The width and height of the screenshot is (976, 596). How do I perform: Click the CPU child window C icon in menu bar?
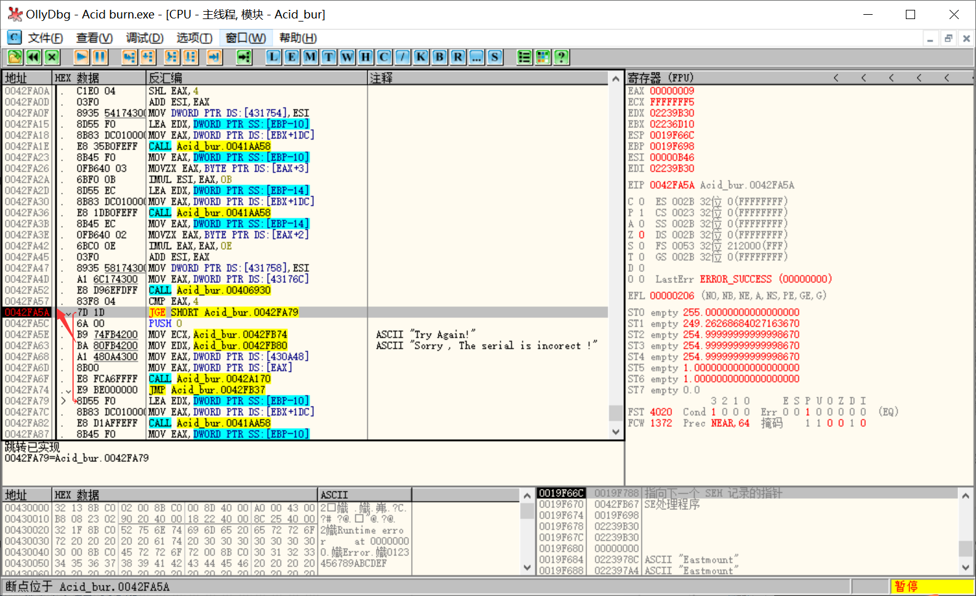(14, 38)
